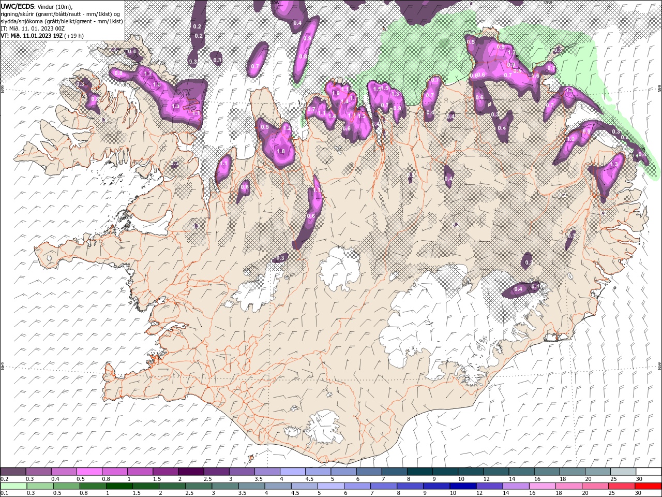Click the rain scale swatch labeled 25

622,486
